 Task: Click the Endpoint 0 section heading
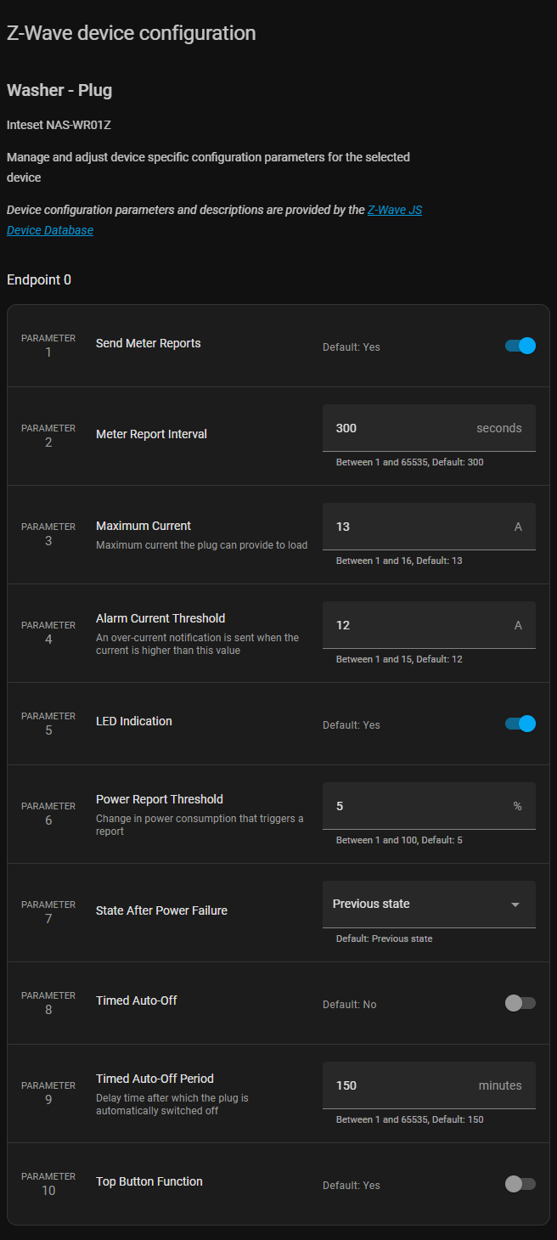point(39,279)
